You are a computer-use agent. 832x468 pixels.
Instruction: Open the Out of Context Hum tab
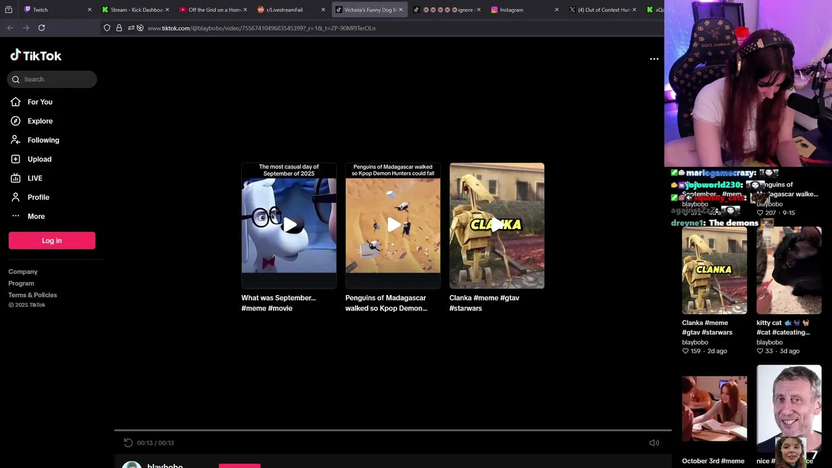(601, 10)
